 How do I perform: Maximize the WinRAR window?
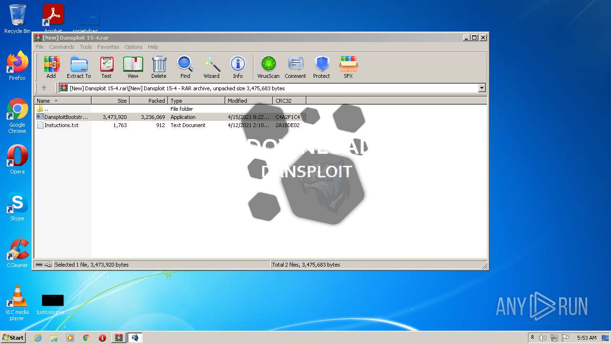pyautogui.click(x=474, y=38)
